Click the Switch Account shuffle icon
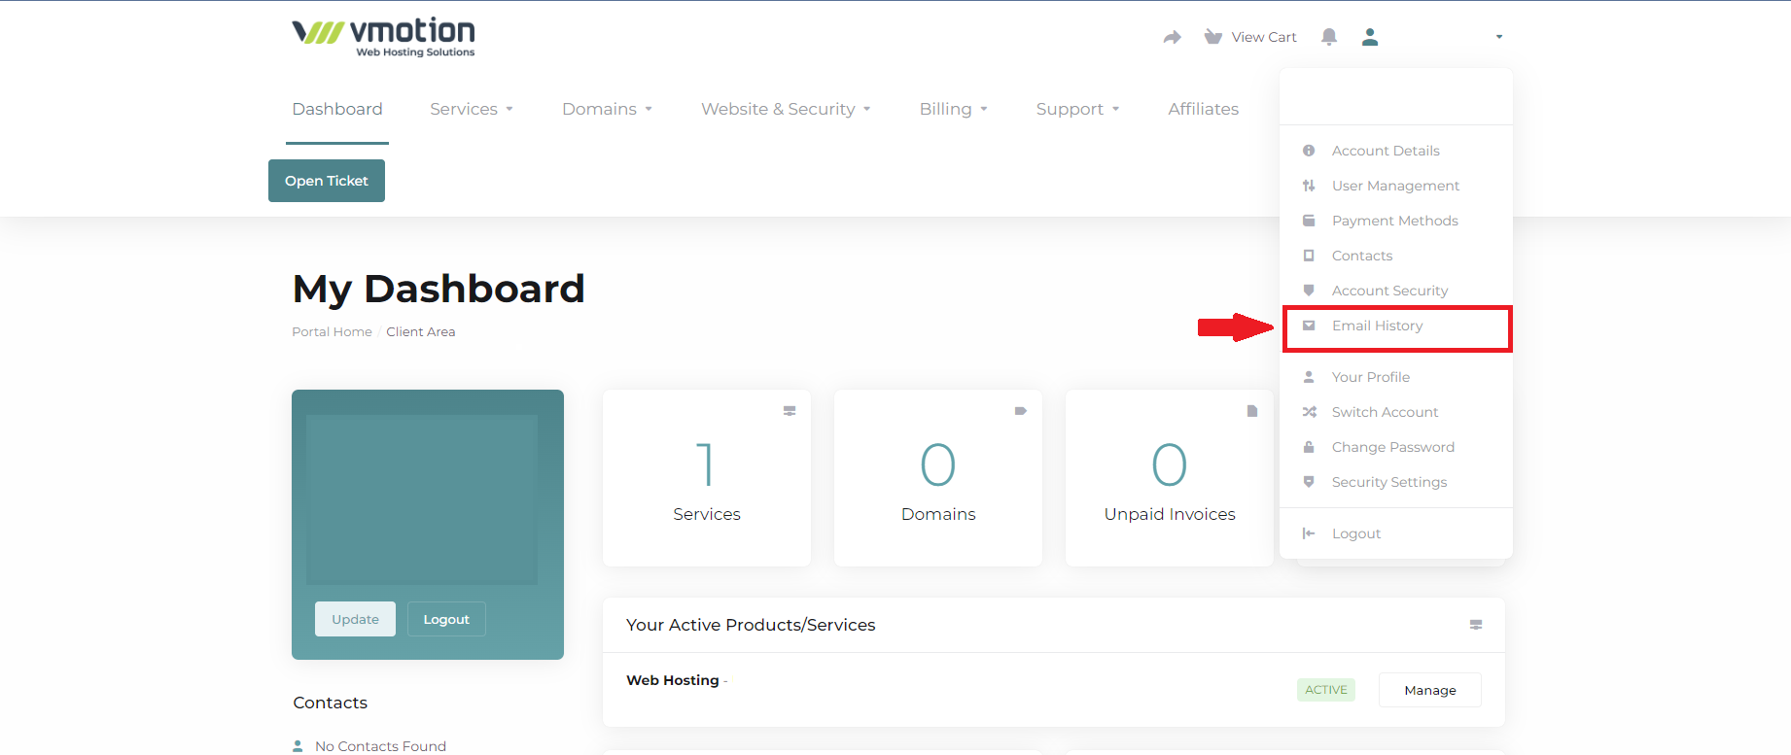Screen dimensions: 1791x755 (1309, 412)
